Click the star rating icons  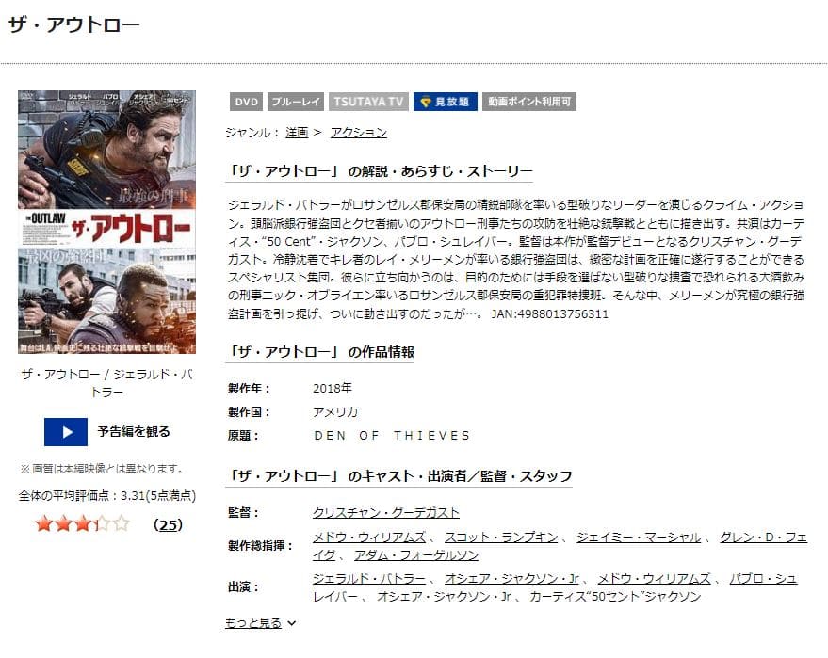[x=82, y=524]
